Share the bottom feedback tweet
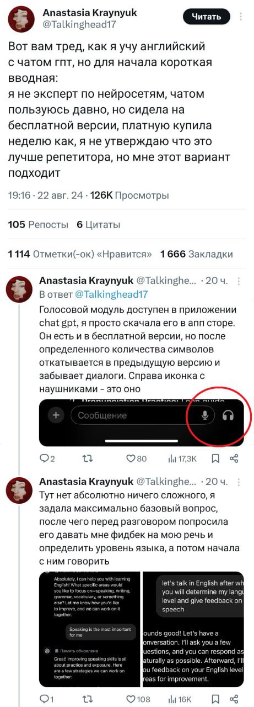This screenshot has height=707, width=254. [234, 699]
